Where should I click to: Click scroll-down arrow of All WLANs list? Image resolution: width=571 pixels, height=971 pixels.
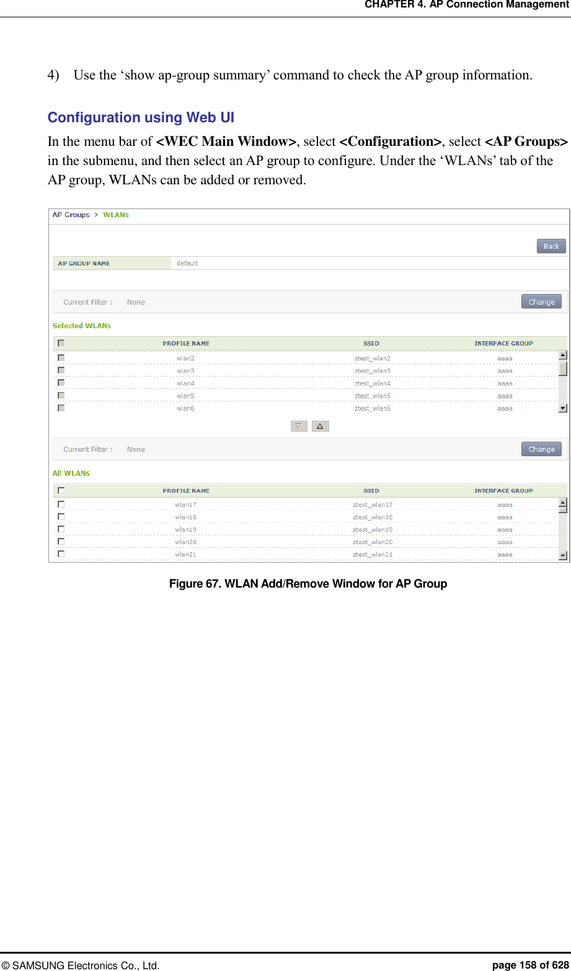563,555
